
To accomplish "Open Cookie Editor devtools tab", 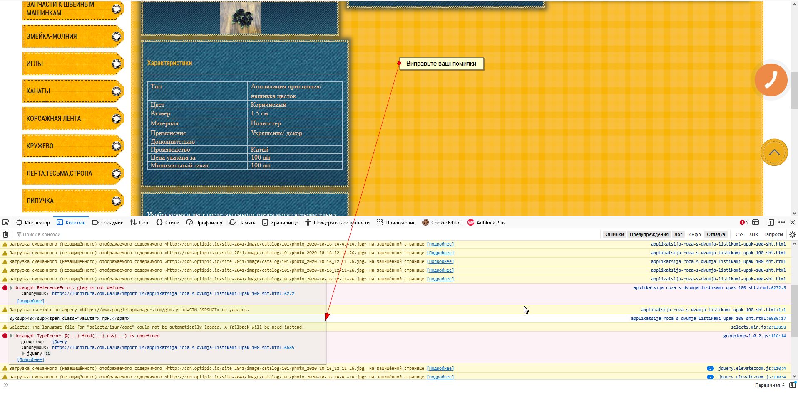I will (441, 222).
